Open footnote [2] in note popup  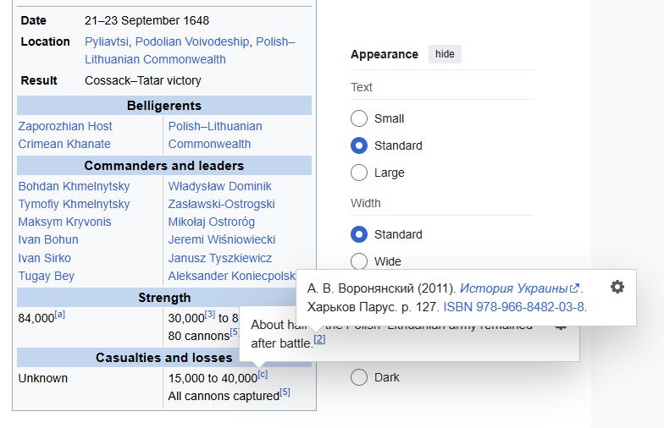click(320, 339)
